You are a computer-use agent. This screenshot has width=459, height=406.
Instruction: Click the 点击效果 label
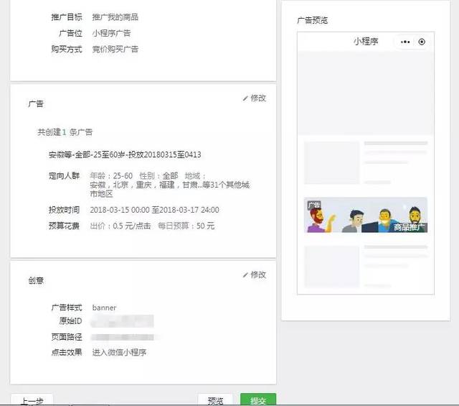click(x=67, y=352)
